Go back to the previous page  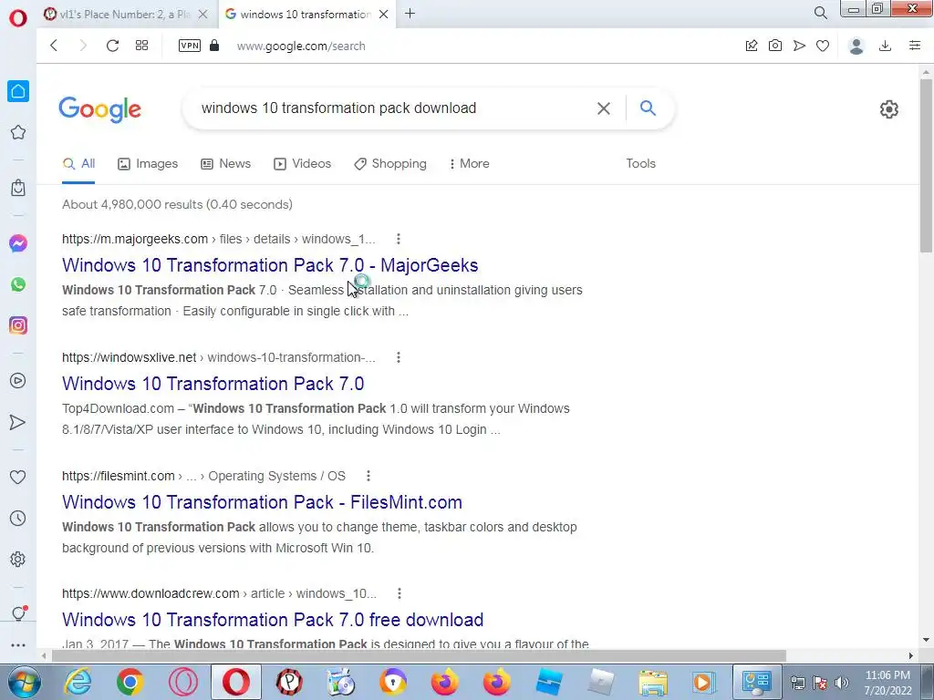click(54, 46)
